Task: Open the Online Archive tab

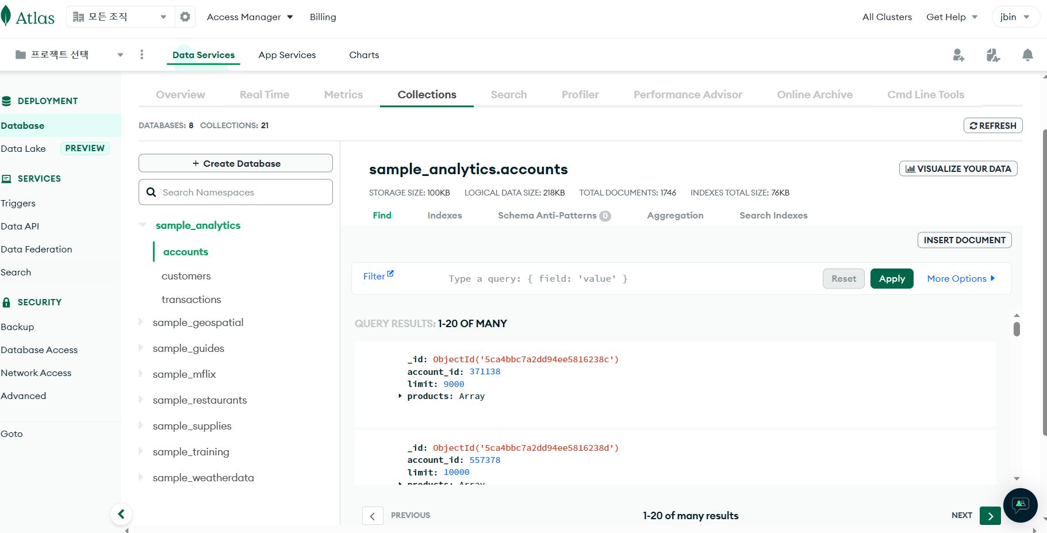Action: pos(815,94)
